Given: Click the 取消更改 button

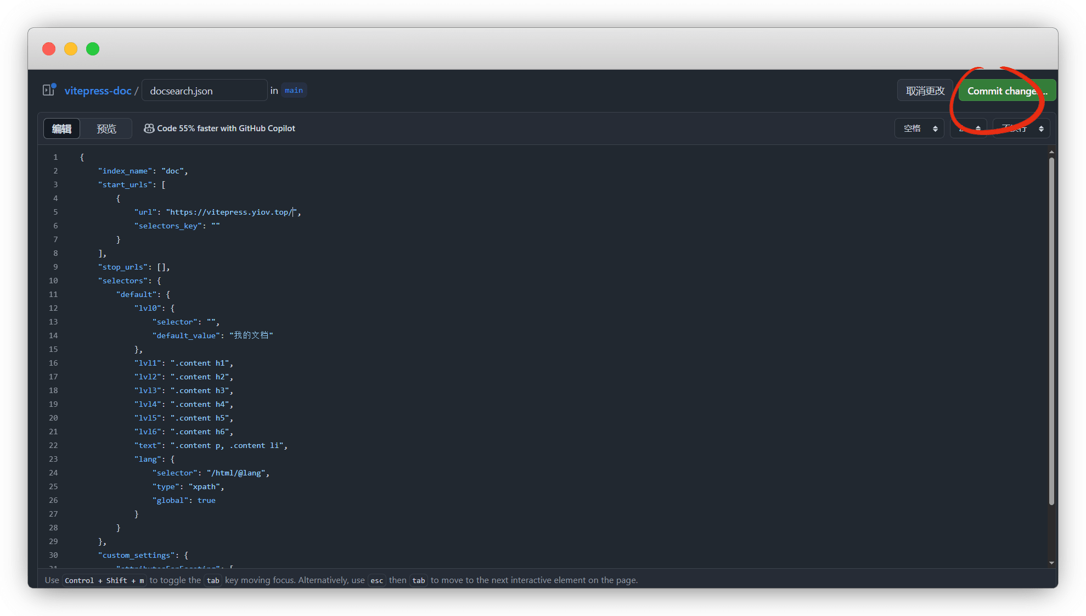Looking at the screenshot, I should tap(925, 91).
